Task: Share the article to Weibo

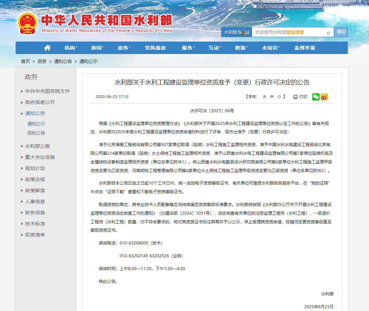Action: click(324, 97)
